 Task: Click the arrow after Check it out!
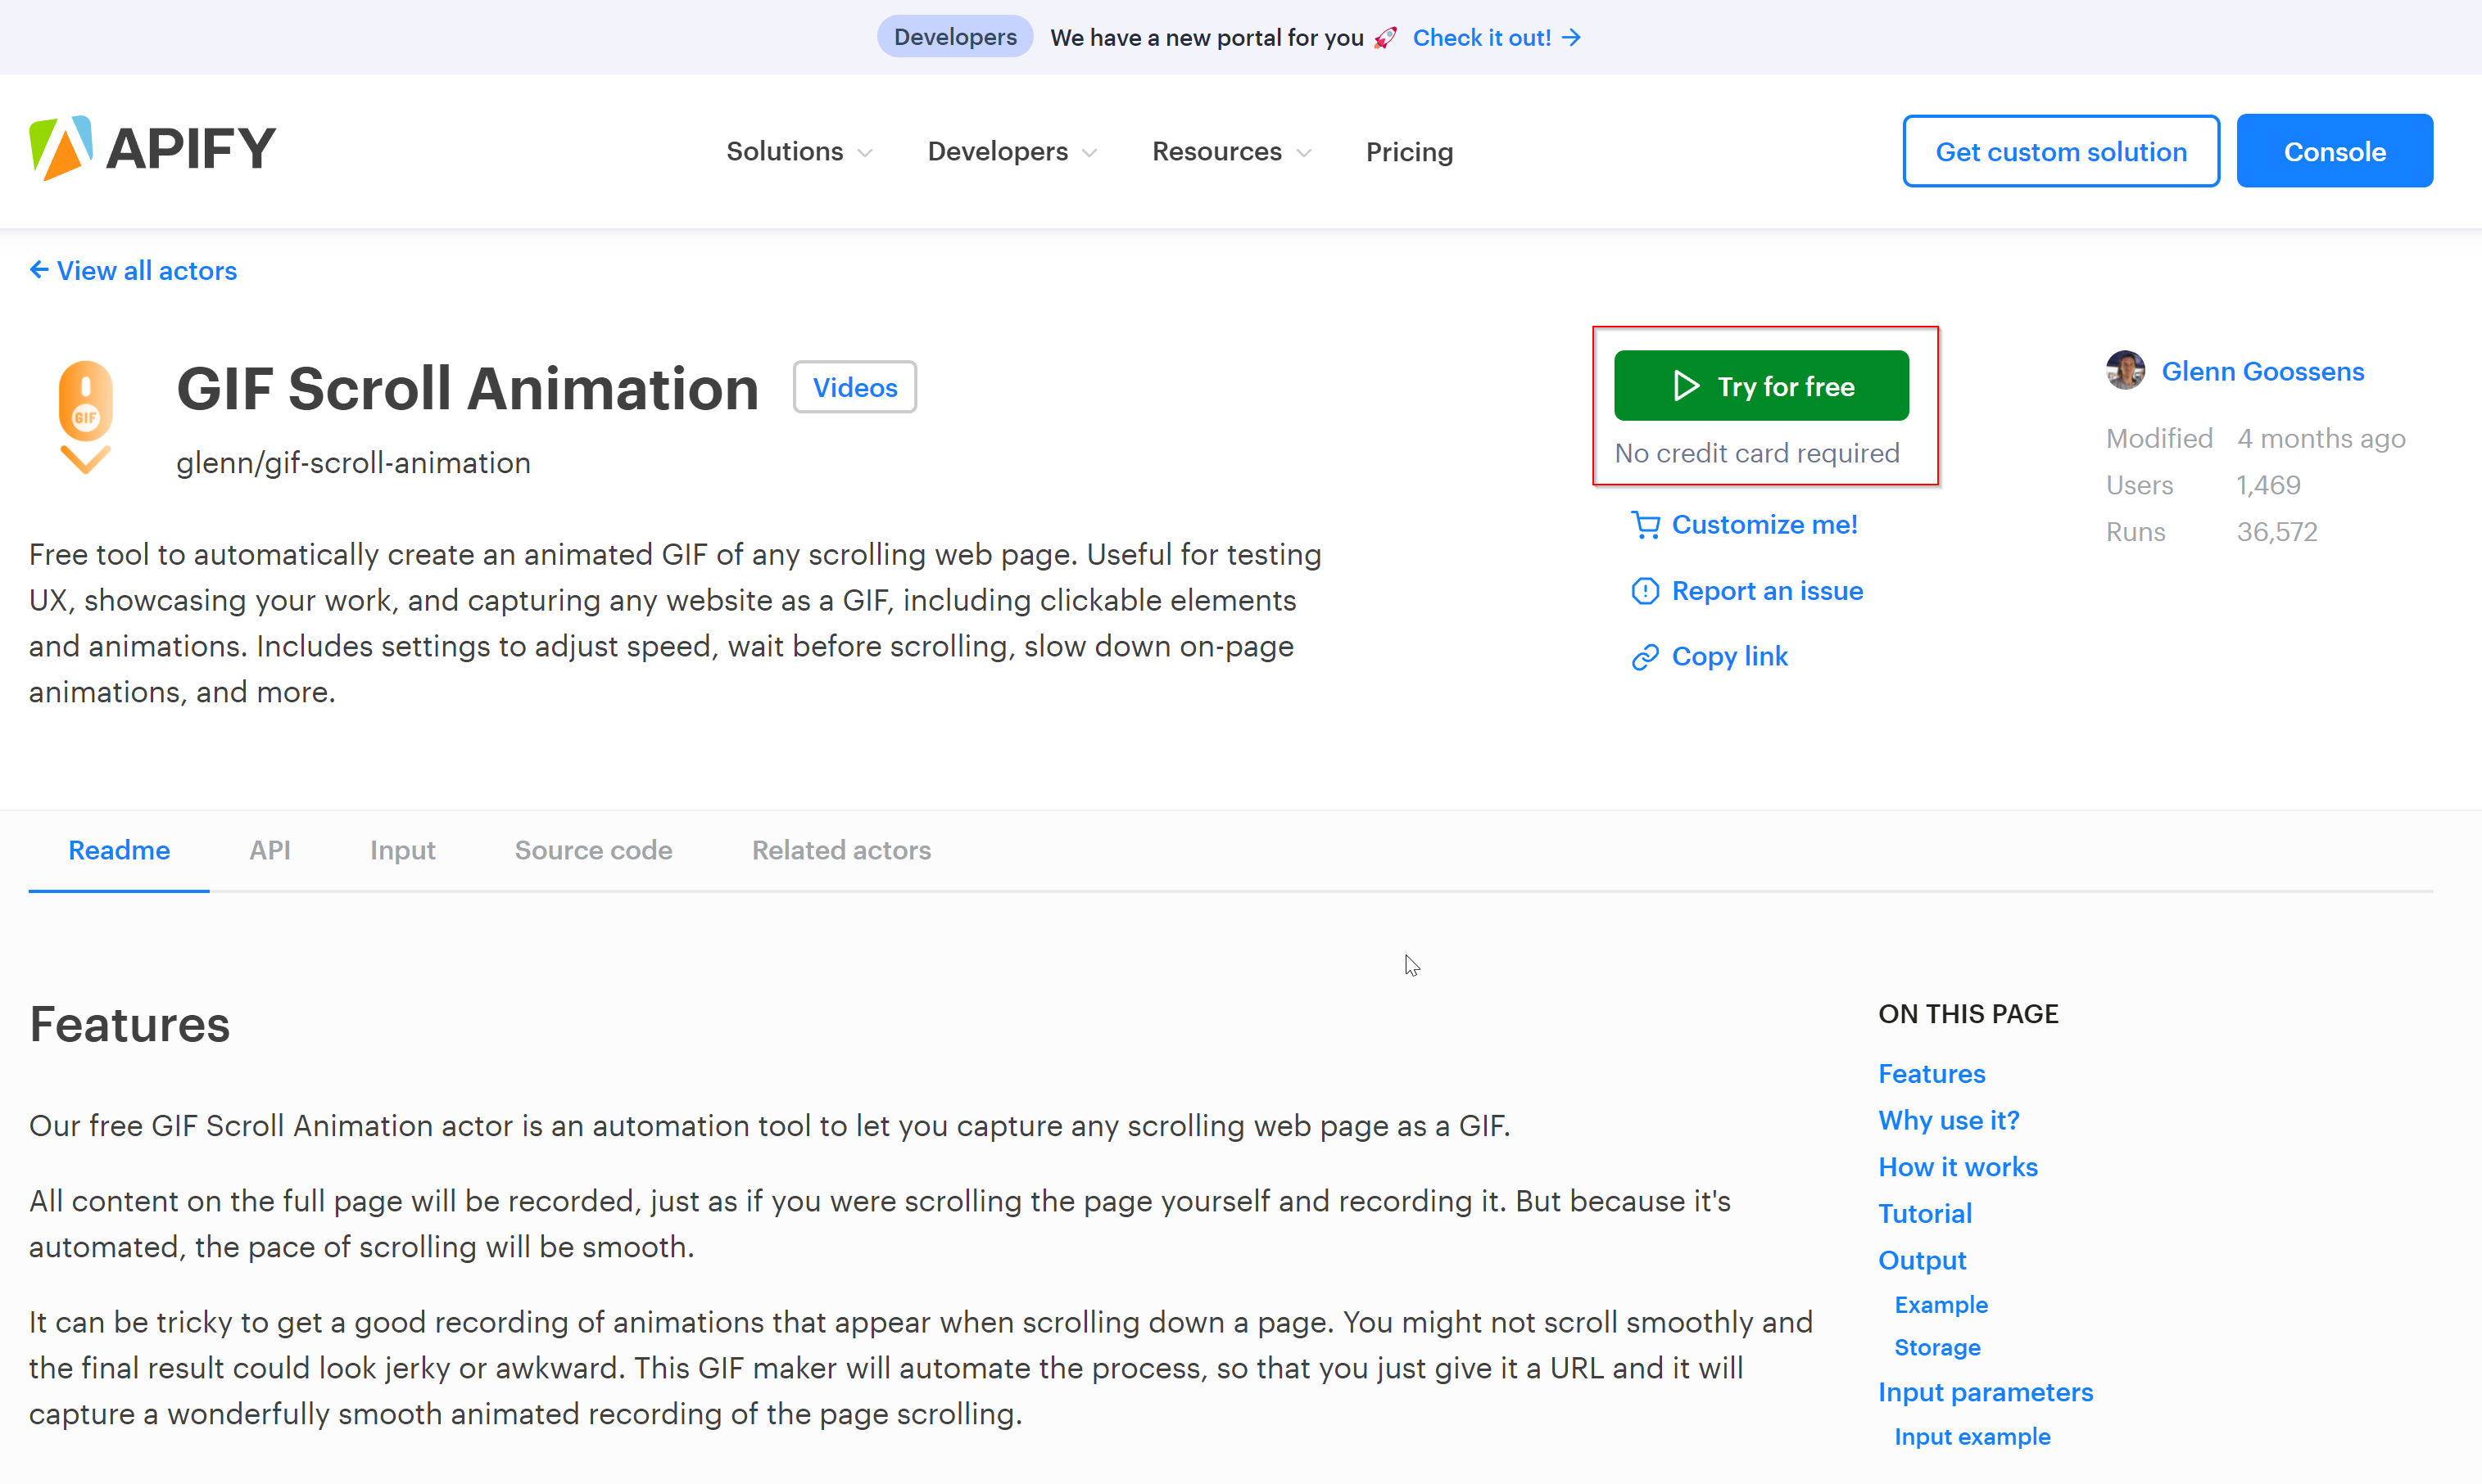(x=1571, y=38)
